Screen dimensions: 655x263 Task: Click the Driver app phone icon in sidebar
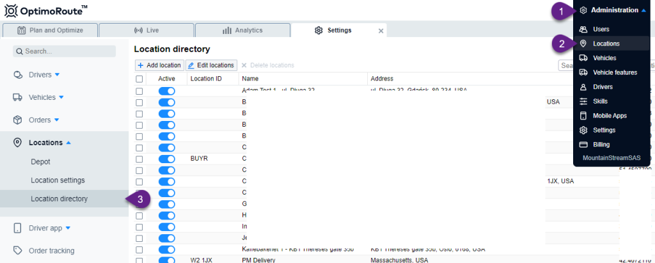(x=17, y=228)
